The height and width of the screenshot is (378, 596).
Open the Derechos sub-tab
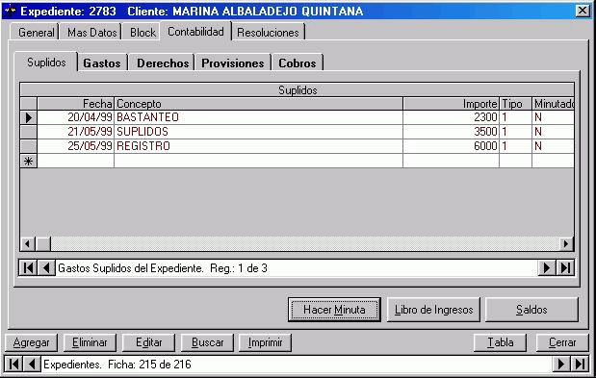(x=163, y=63)
